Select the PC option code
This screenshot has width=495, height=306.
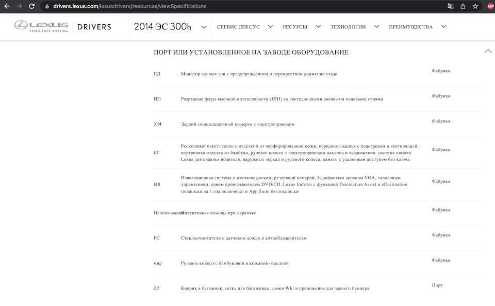pyautogui.click(x=157, y=238)
